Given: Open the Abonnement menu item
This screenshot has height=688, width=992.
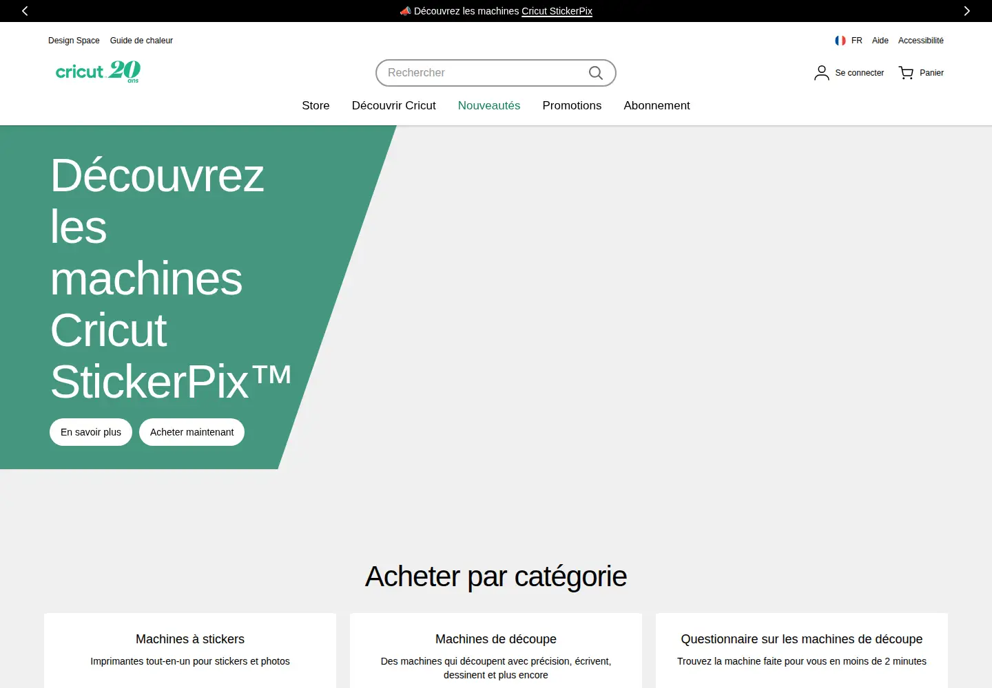Looking at the screenshot, I should [657, 105].
